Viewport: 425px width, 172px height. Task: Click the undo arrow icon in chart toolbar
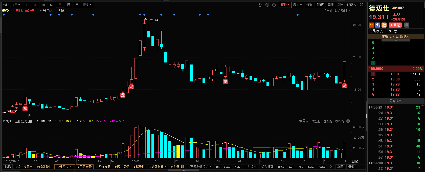[260, 5]
